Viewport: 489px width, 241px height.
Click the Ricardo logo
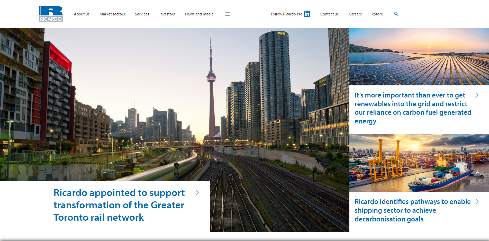[x=51, y=14]
